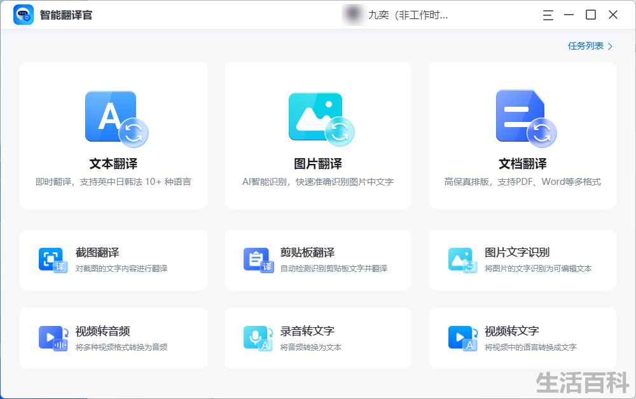Click description 将图片的文字识别为可编辑文本

538,269
